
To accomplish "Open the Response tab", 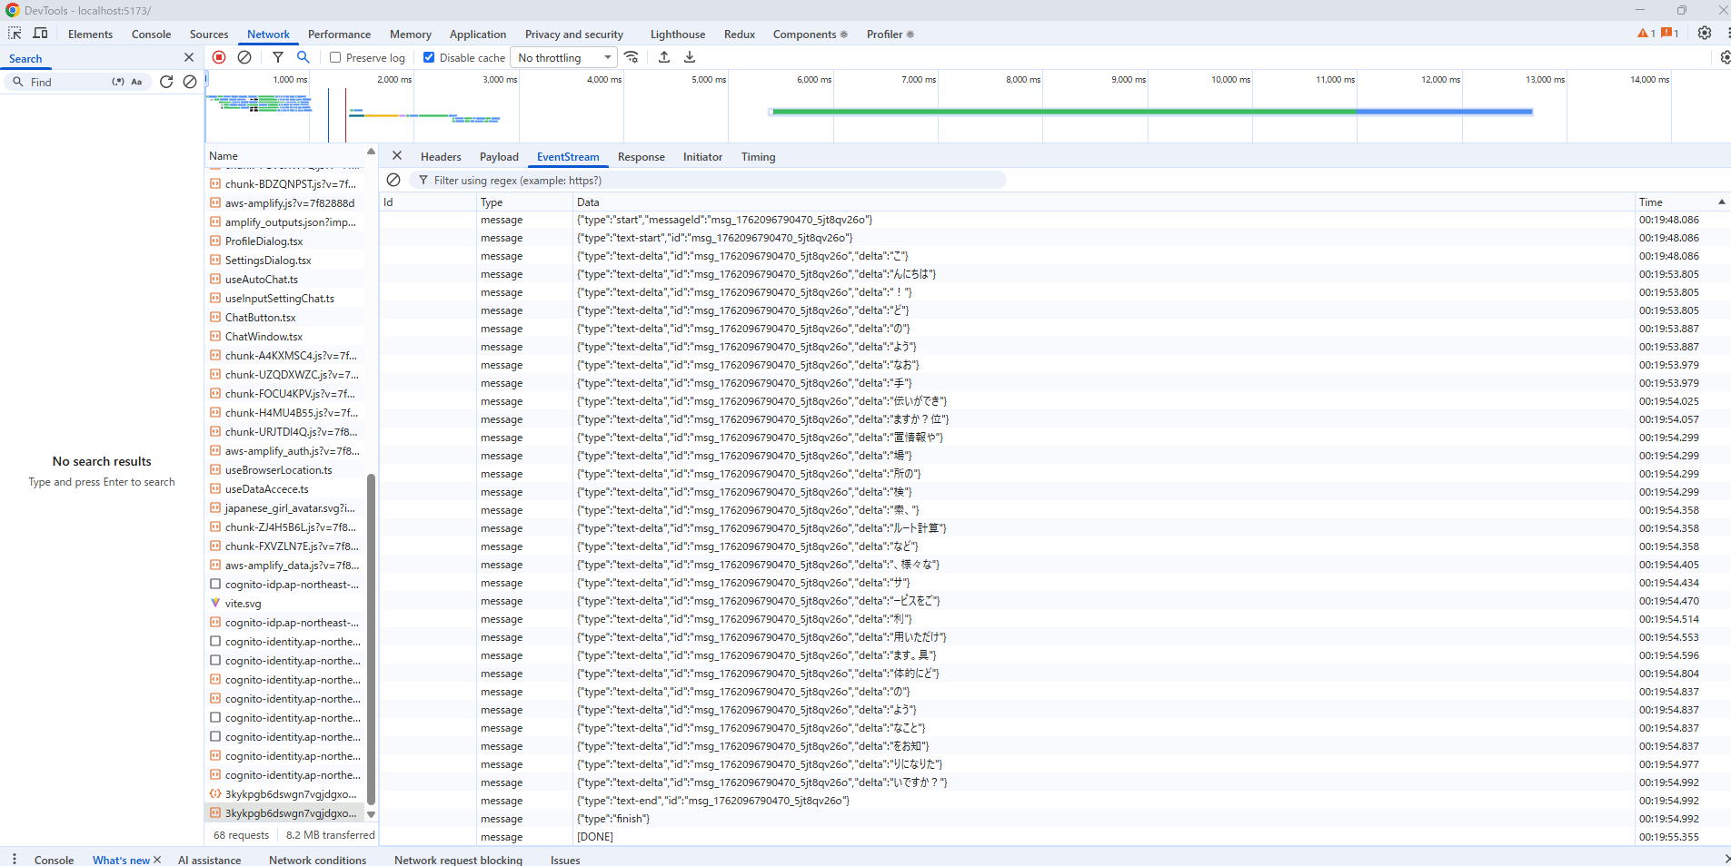I will click(x=642, y=157).
